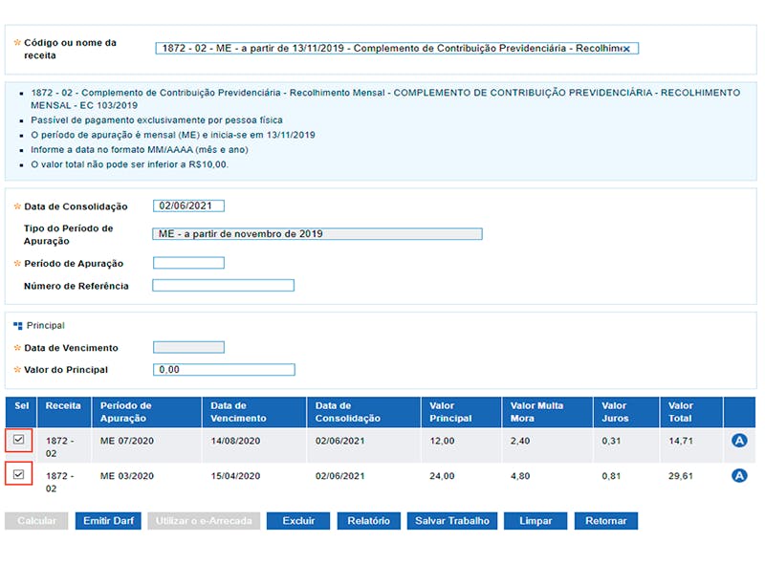Click Salvar Trabalho button
The image size is (765, 564).
451,521
